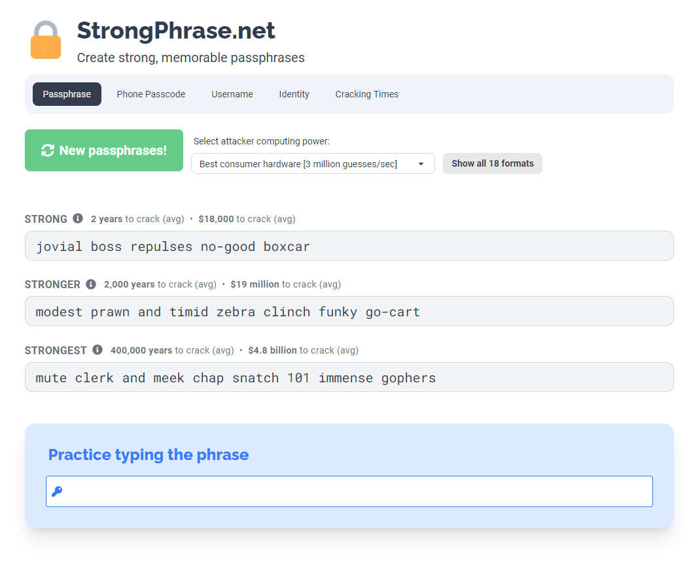Click the info icon next to STRONGEST
The height and width of the screenshot is (562, 687).
[x=97, y=350]
